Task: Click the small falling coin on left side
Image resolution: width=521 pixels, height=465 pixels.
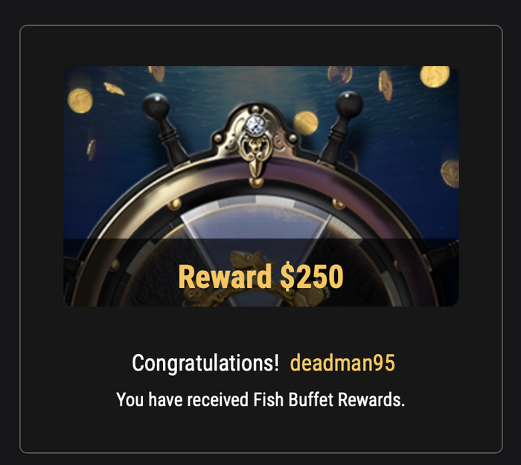Action: click(92, 150)
